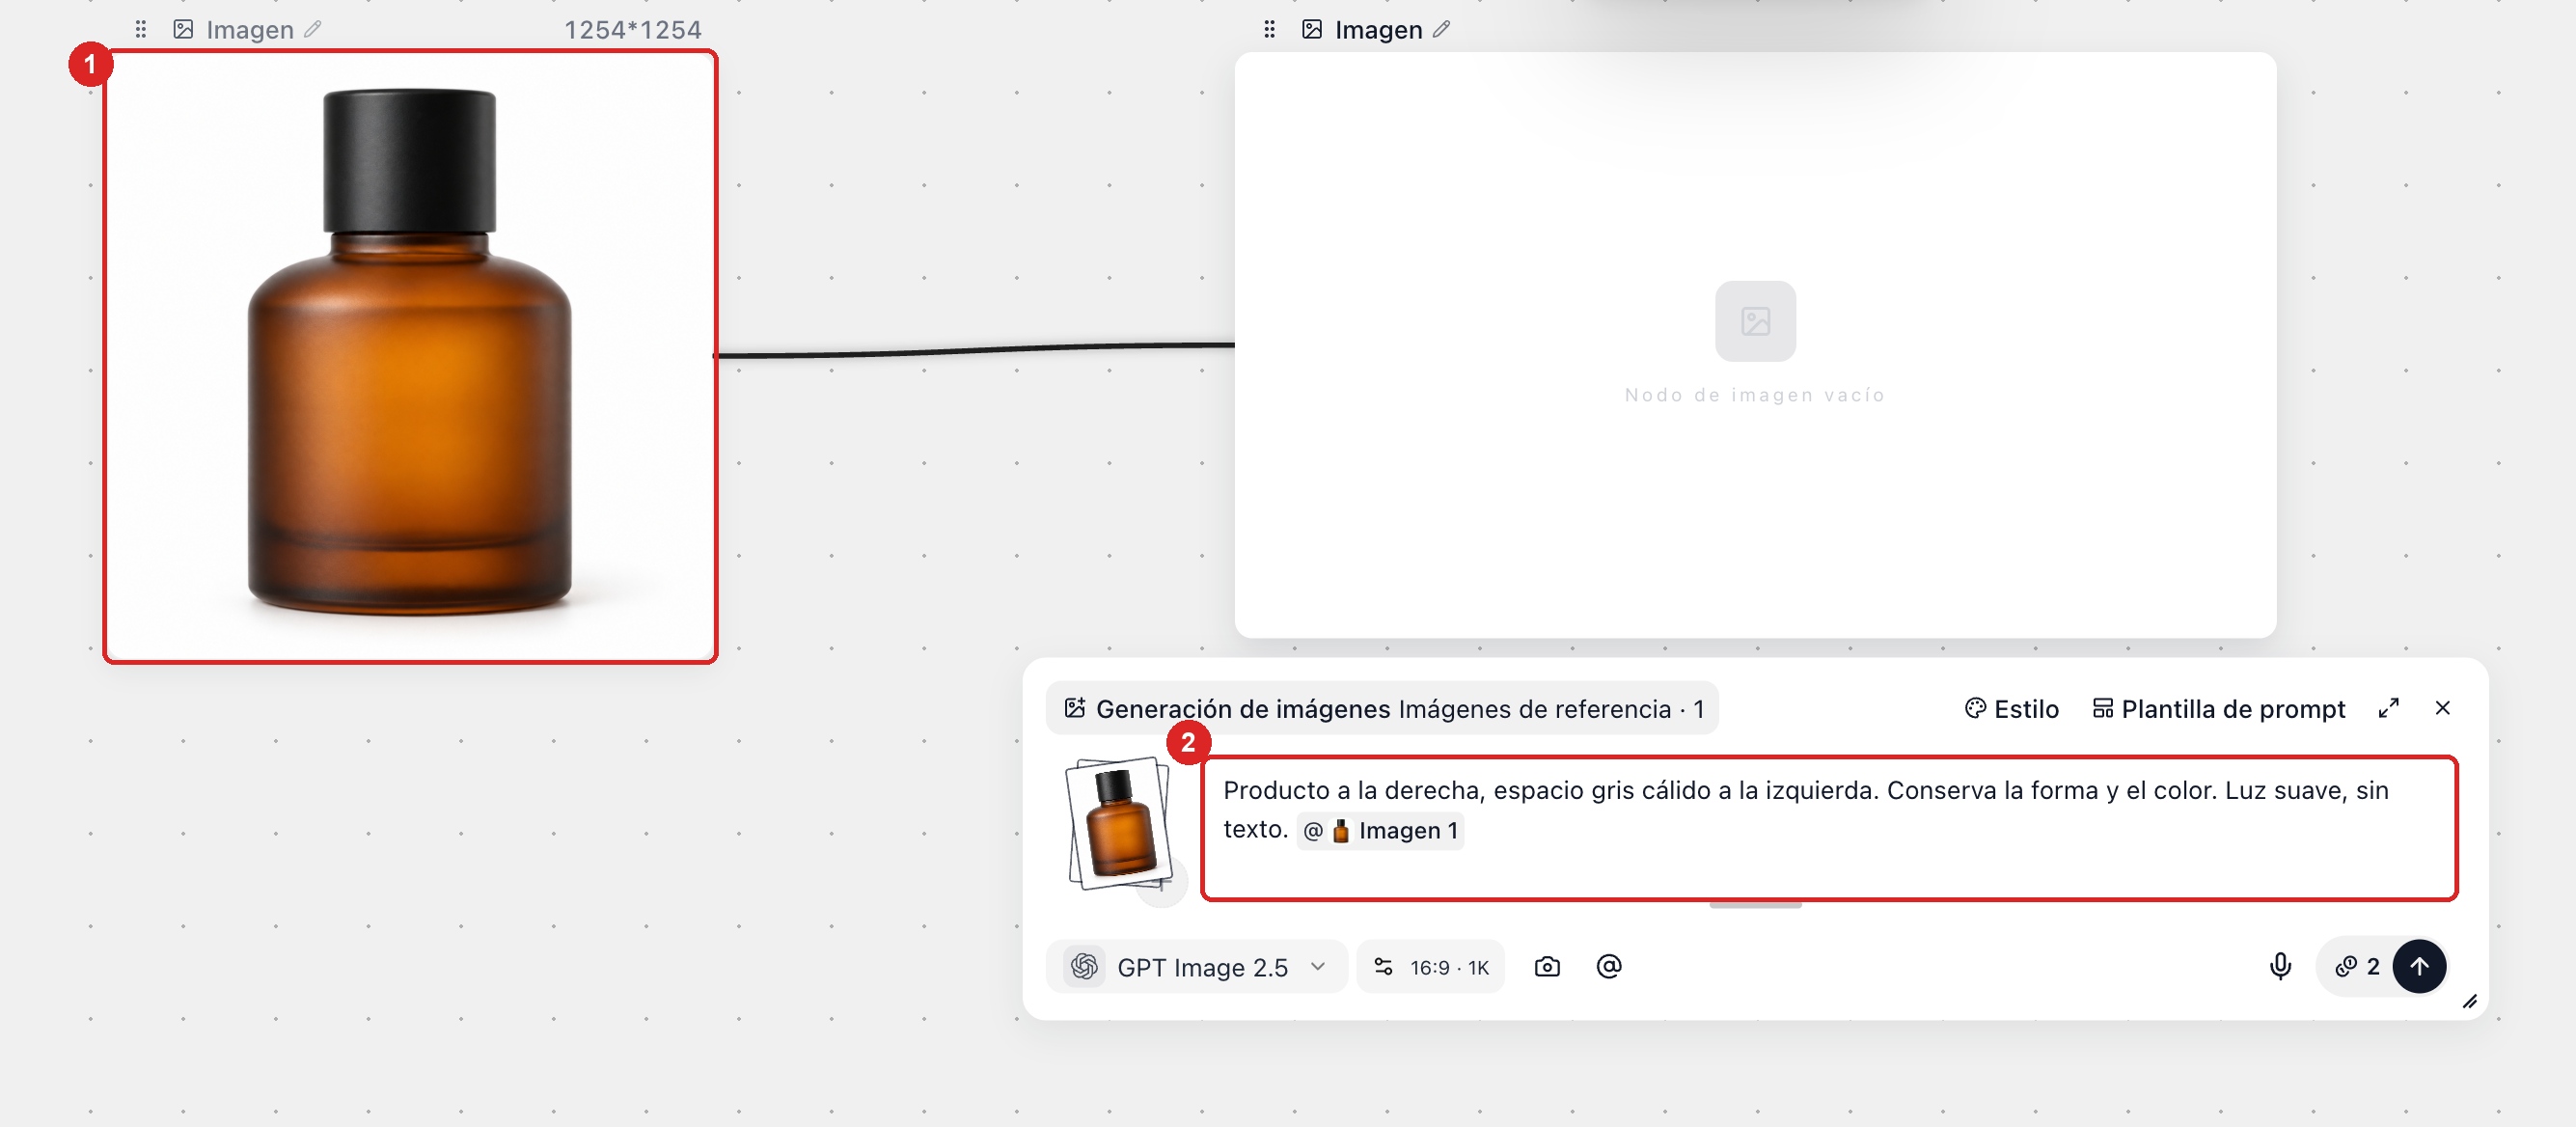
Task: Click the pencil rename icon on left Imagen node
Action: (x=313, y=29)
